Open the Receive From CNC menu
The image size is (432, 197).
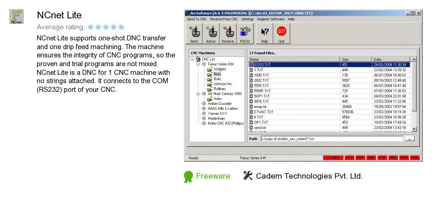click(x=224, y=19)
